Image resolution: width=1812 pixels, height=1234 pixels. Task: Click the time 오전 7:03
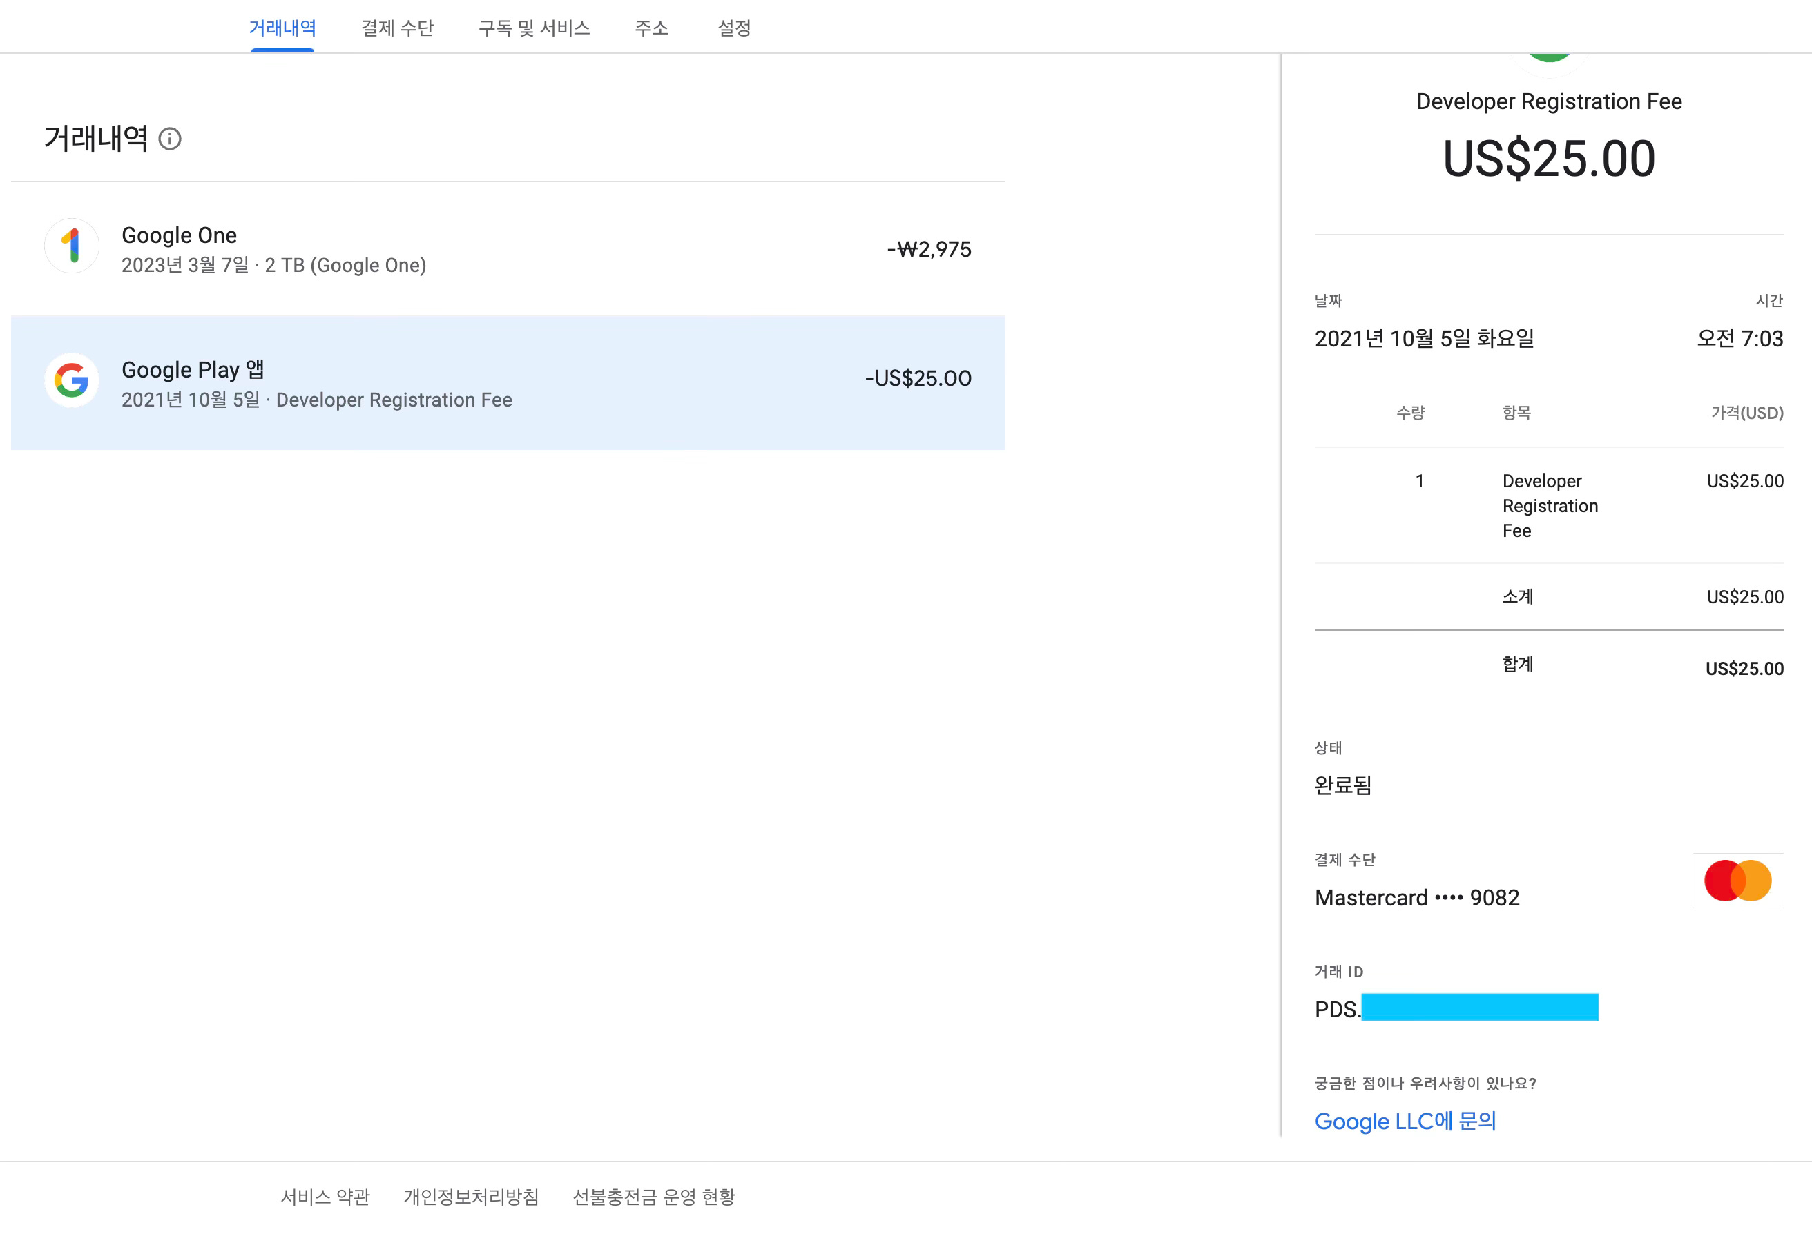(x=1739, y=338)
